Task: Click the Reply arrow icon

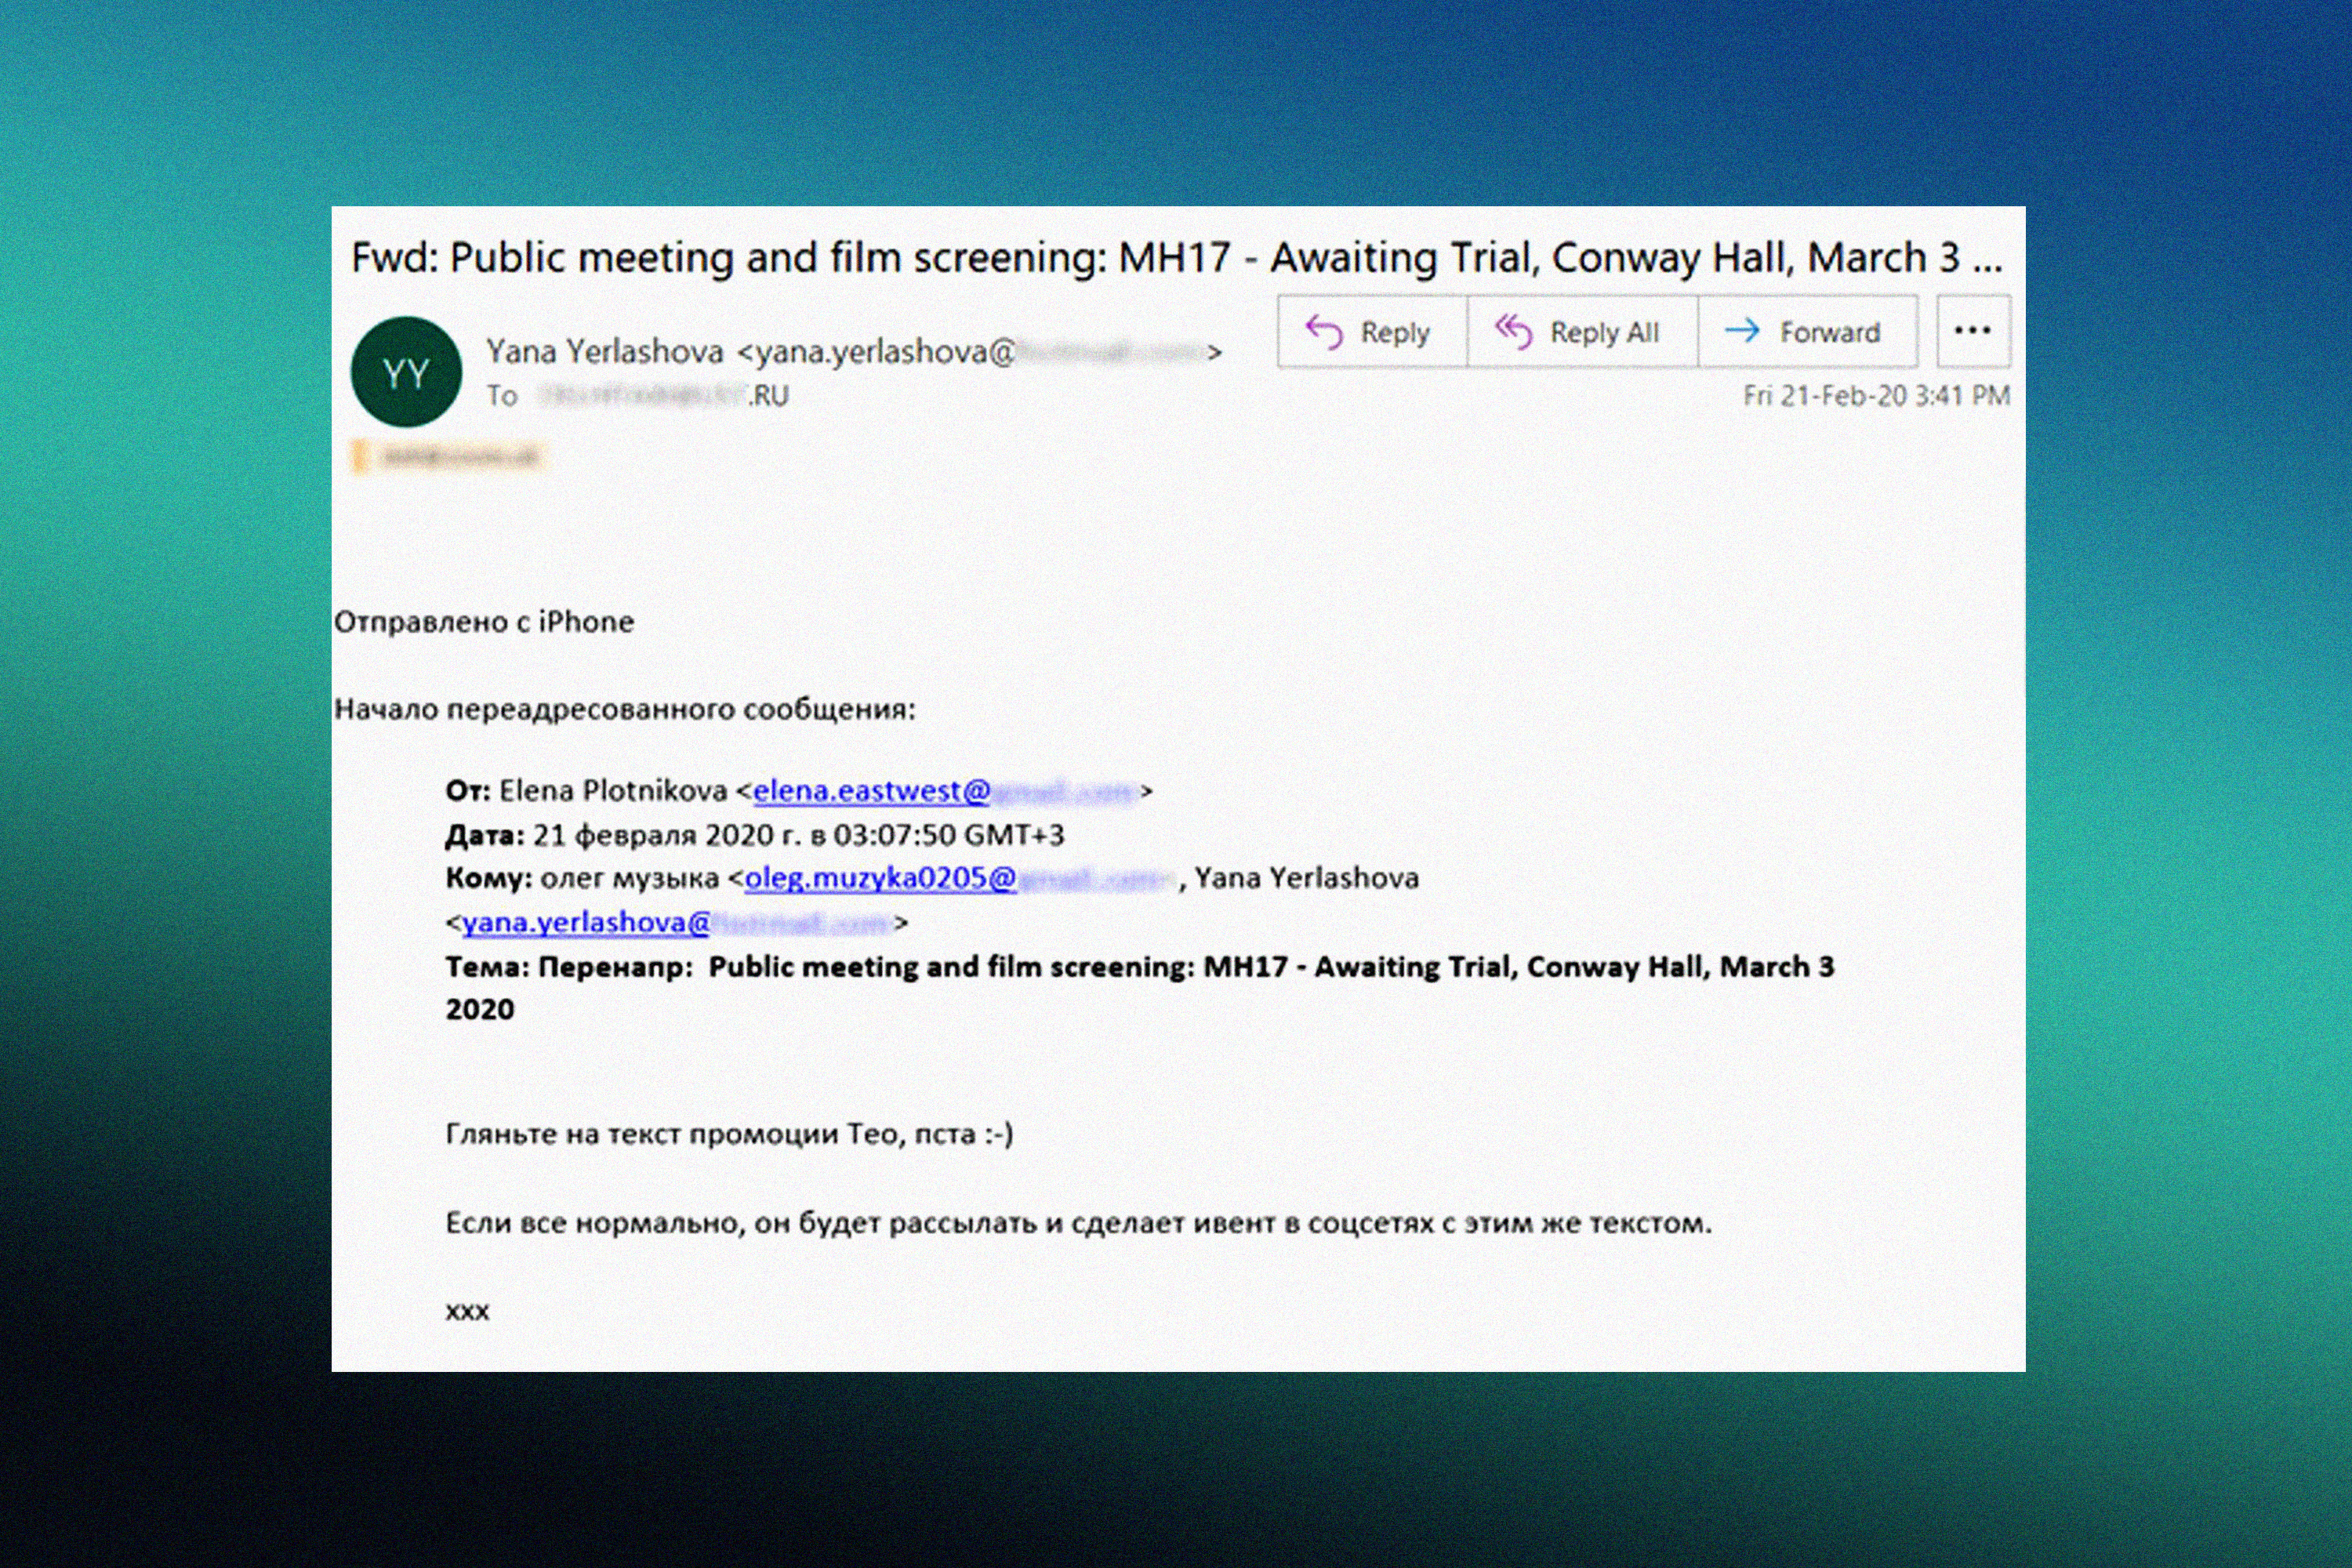Action: click(x=1325, y=332)
